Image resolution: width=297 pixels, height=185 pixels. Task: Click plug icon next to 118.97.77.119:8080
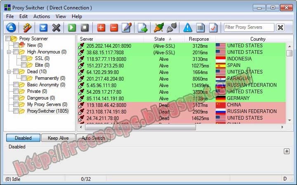(x=81, y=59)
